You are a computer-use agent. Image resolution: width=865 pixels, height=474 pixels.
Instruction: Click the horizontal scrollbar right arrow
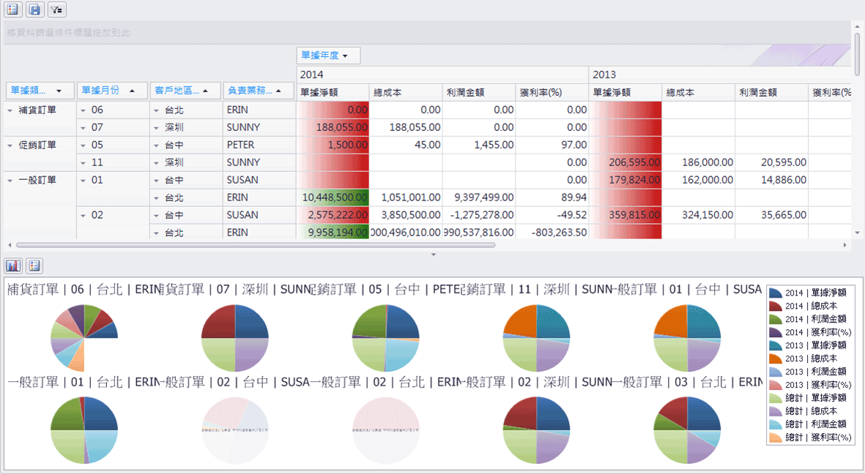point(845,245)
